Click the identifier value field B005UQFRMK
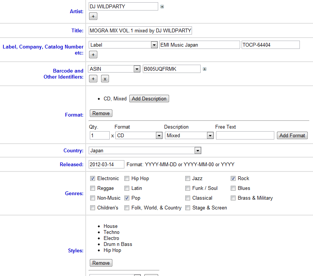The image size is (313, 276). pos(172,69)
